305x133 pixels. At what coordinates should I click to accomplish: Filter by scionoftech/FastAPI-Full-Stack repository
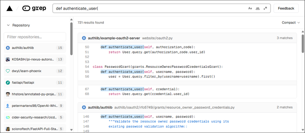[35, 129]
